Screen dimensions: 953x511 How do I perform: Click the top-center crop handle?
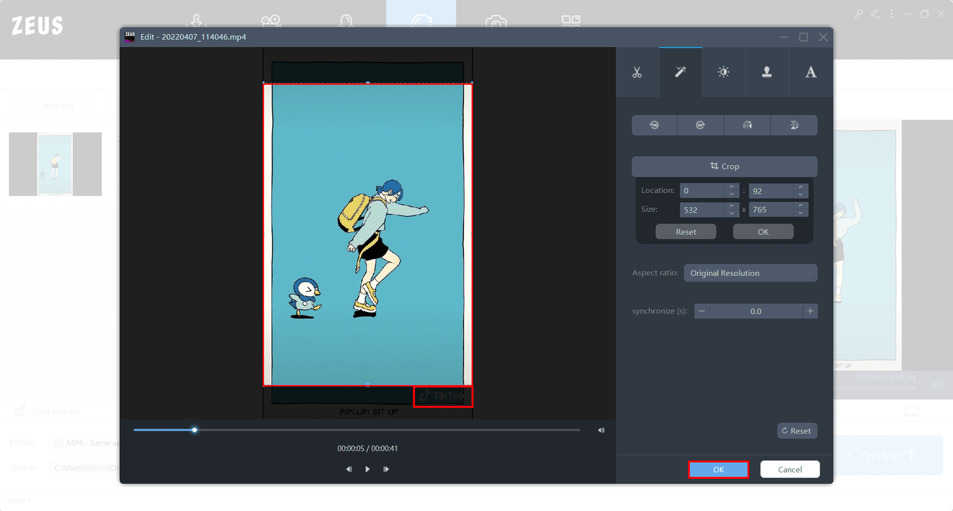click(368, 83)
